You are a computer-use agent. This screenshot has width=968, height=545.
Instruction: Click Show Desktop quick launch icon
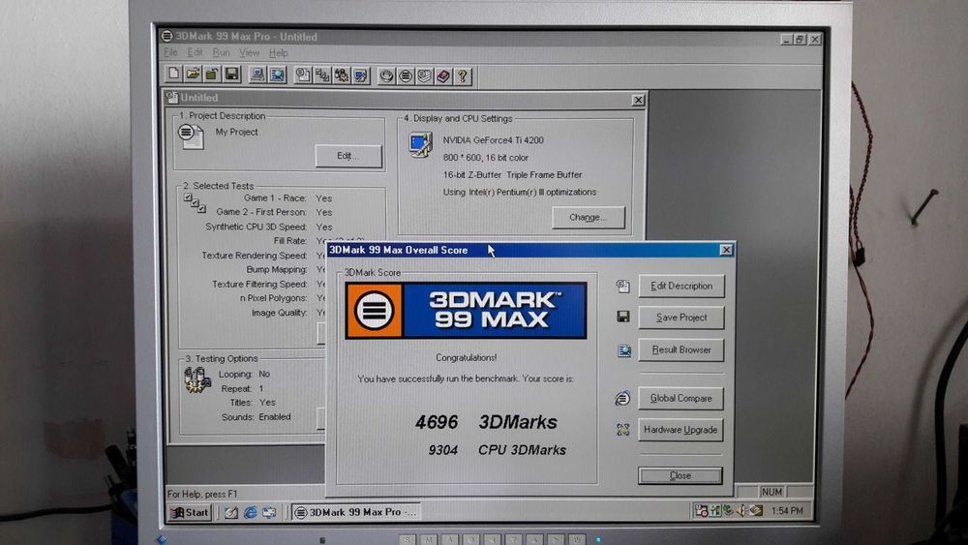(231, 512)
